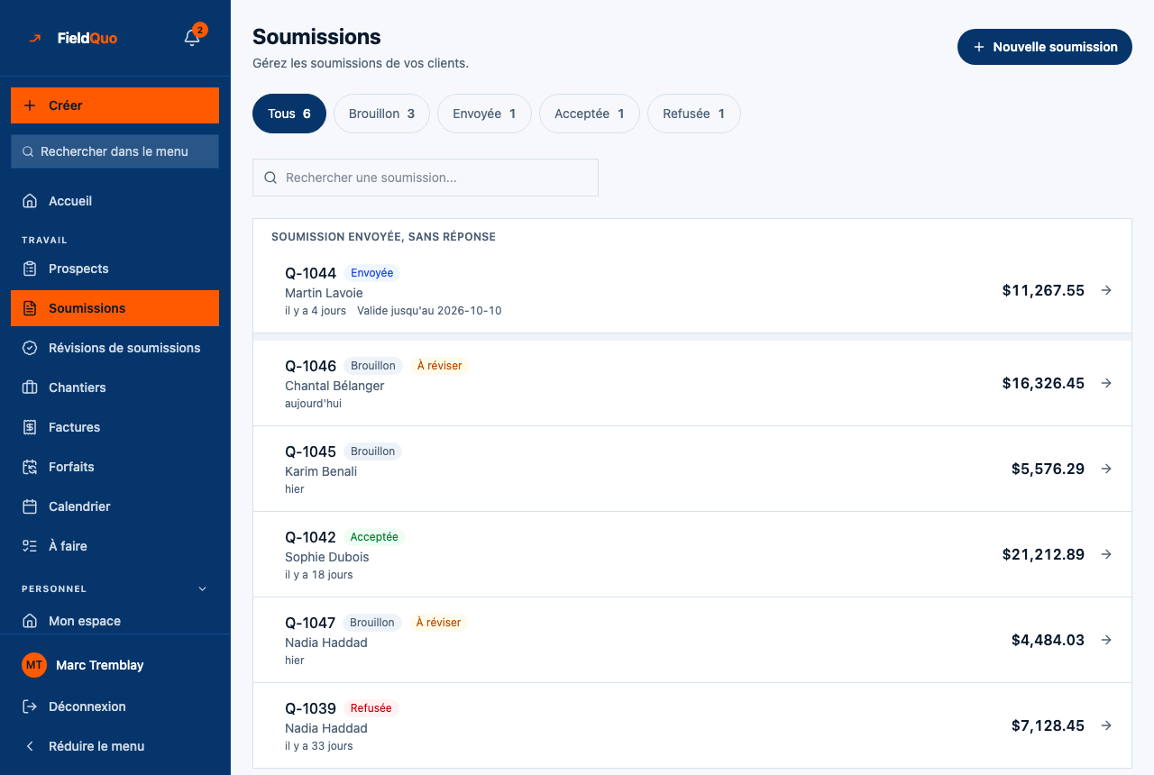Click the Calendrier calendar icon
Viewport: 1154px width, 775px height.
[30, 506]
